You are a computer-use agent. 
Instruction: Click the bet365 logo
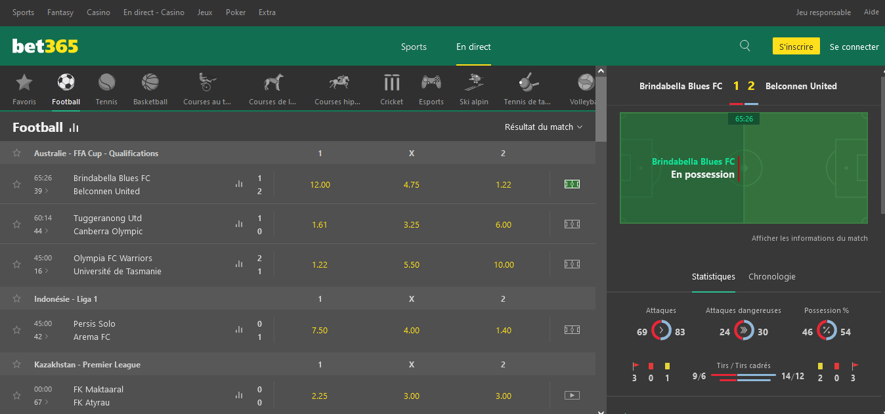point(45,46)
